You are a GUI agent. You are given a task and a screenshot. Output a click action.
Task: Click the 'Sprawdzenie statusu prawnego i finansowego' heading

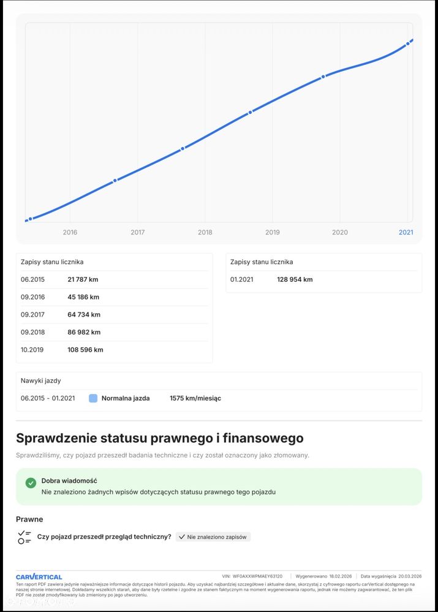point(159,438)
